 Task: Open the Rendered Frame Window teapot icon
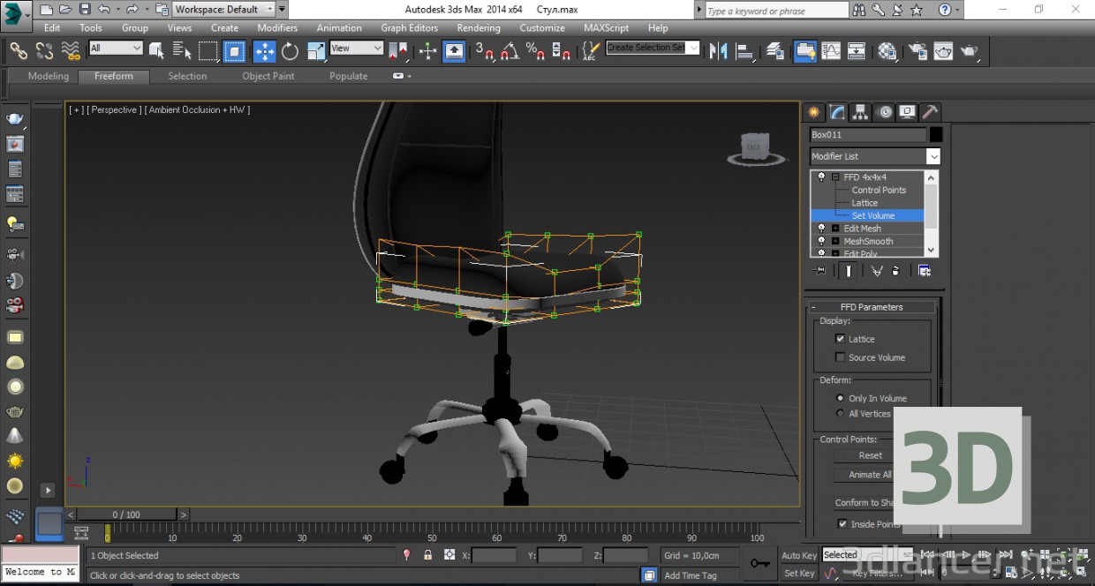point(943,51)
